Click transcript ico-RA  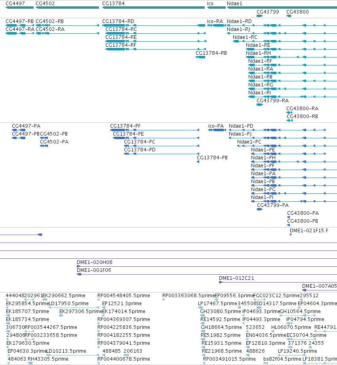point(215,21)
